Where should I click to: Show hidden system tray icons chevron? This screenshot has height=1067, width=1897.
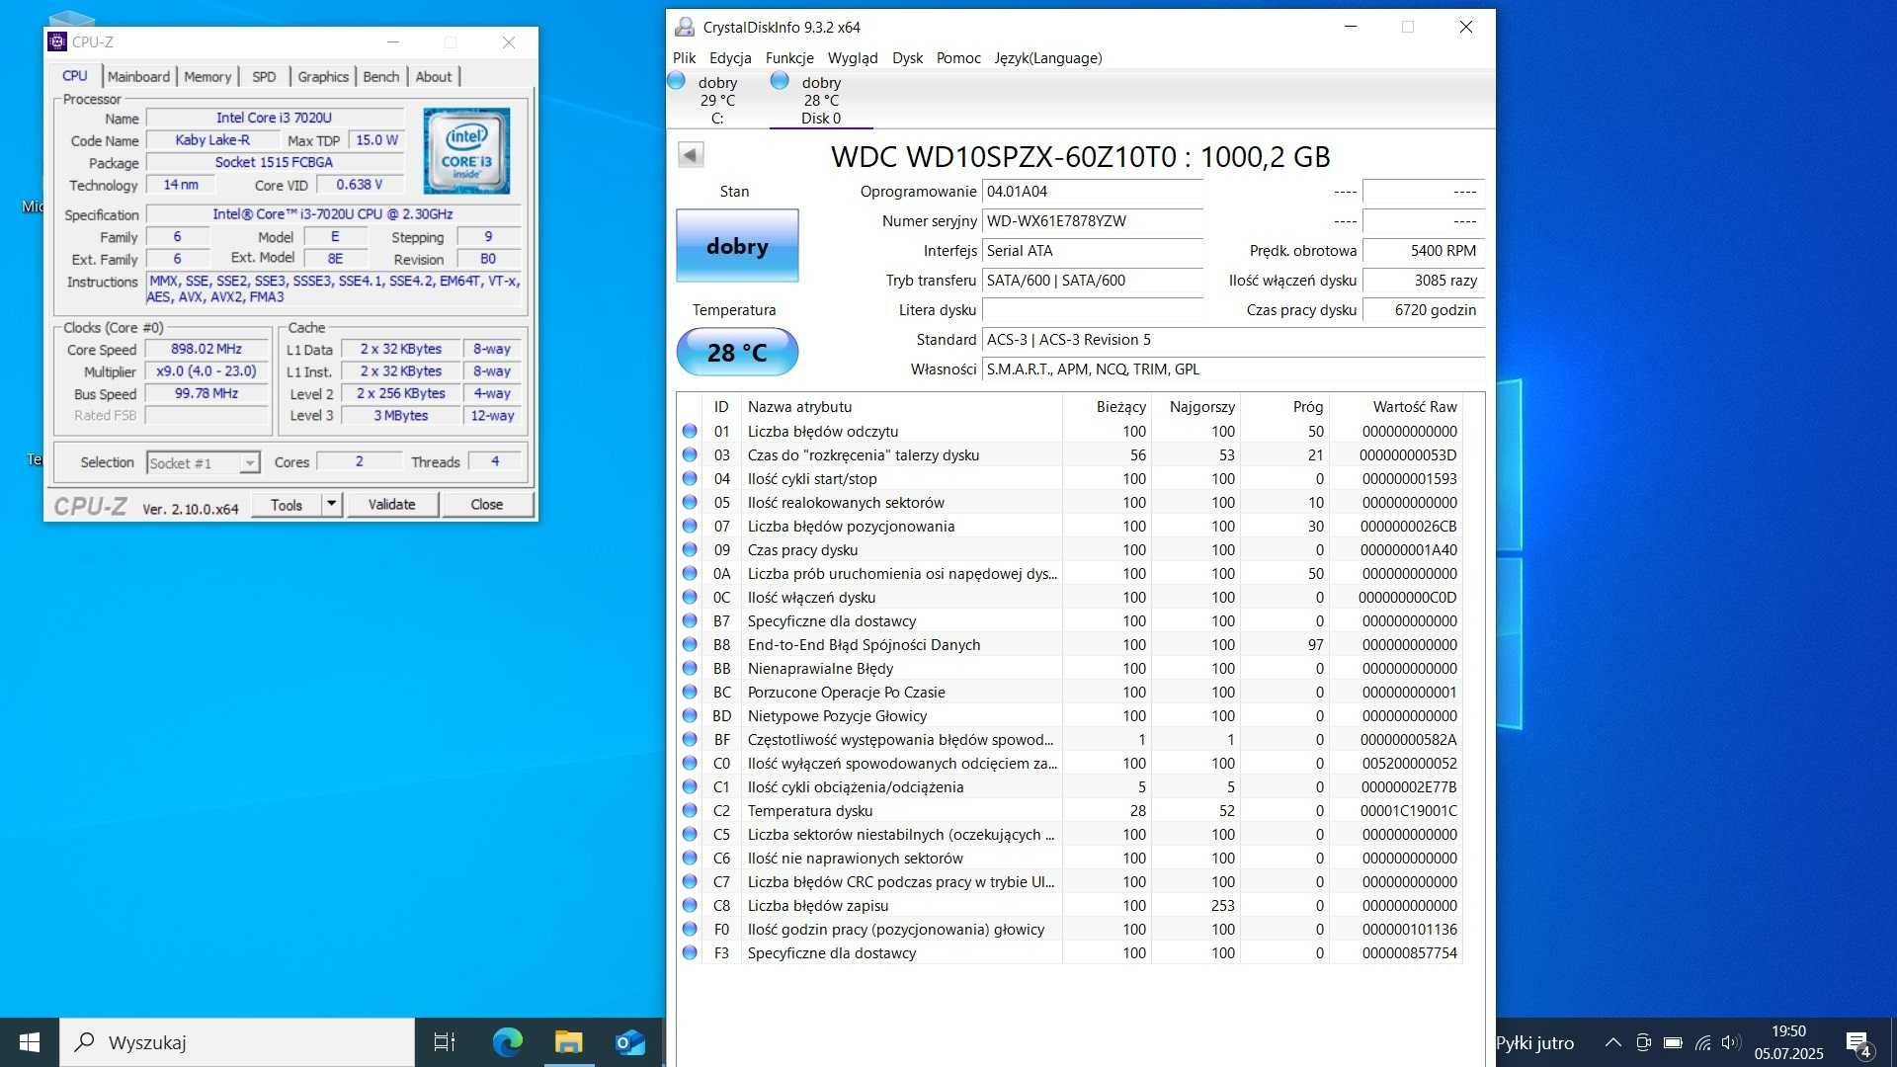tap(1612, 1042)
